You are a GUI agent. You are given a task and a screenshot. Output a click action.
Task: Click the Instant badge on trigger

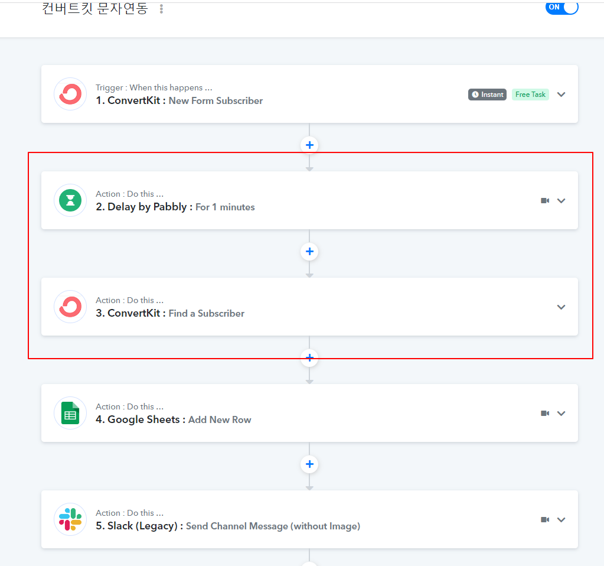pos(487,95)
